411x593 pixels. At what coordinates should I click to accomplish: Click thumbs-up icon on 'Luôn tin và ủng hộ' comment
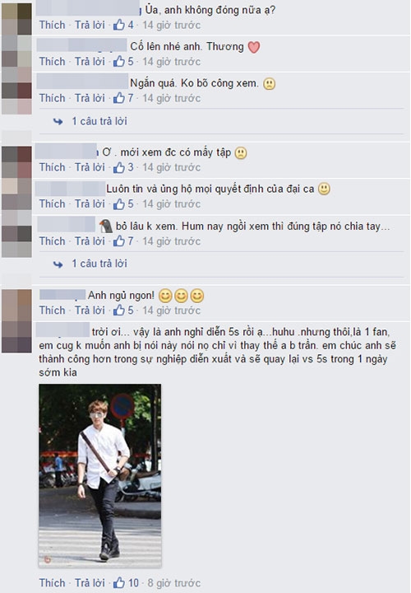point(119,204)
